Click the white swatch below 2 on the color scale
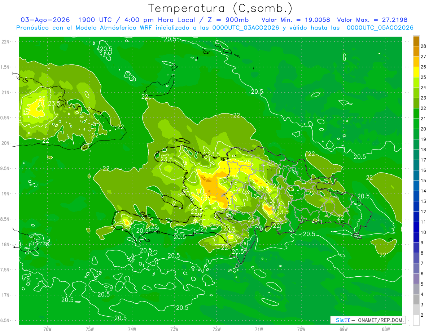The height and width of the screenshot is (334, 433). [416, 321]
